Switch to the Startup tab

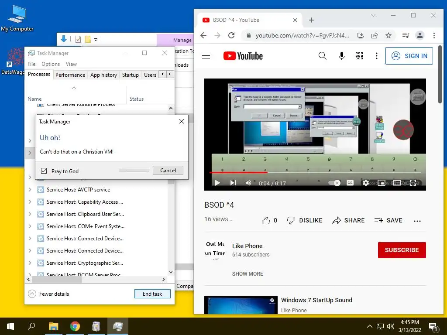130,75
